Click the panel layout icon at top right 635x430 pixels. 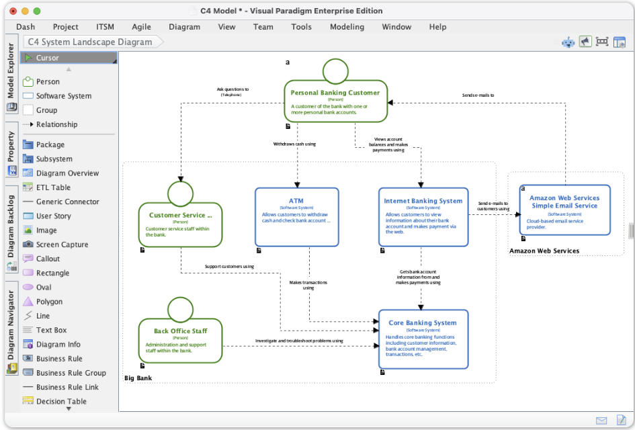[x=619, y=42]
